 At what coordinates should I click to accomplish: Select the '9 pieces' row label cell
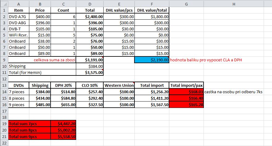coord(19,104)
